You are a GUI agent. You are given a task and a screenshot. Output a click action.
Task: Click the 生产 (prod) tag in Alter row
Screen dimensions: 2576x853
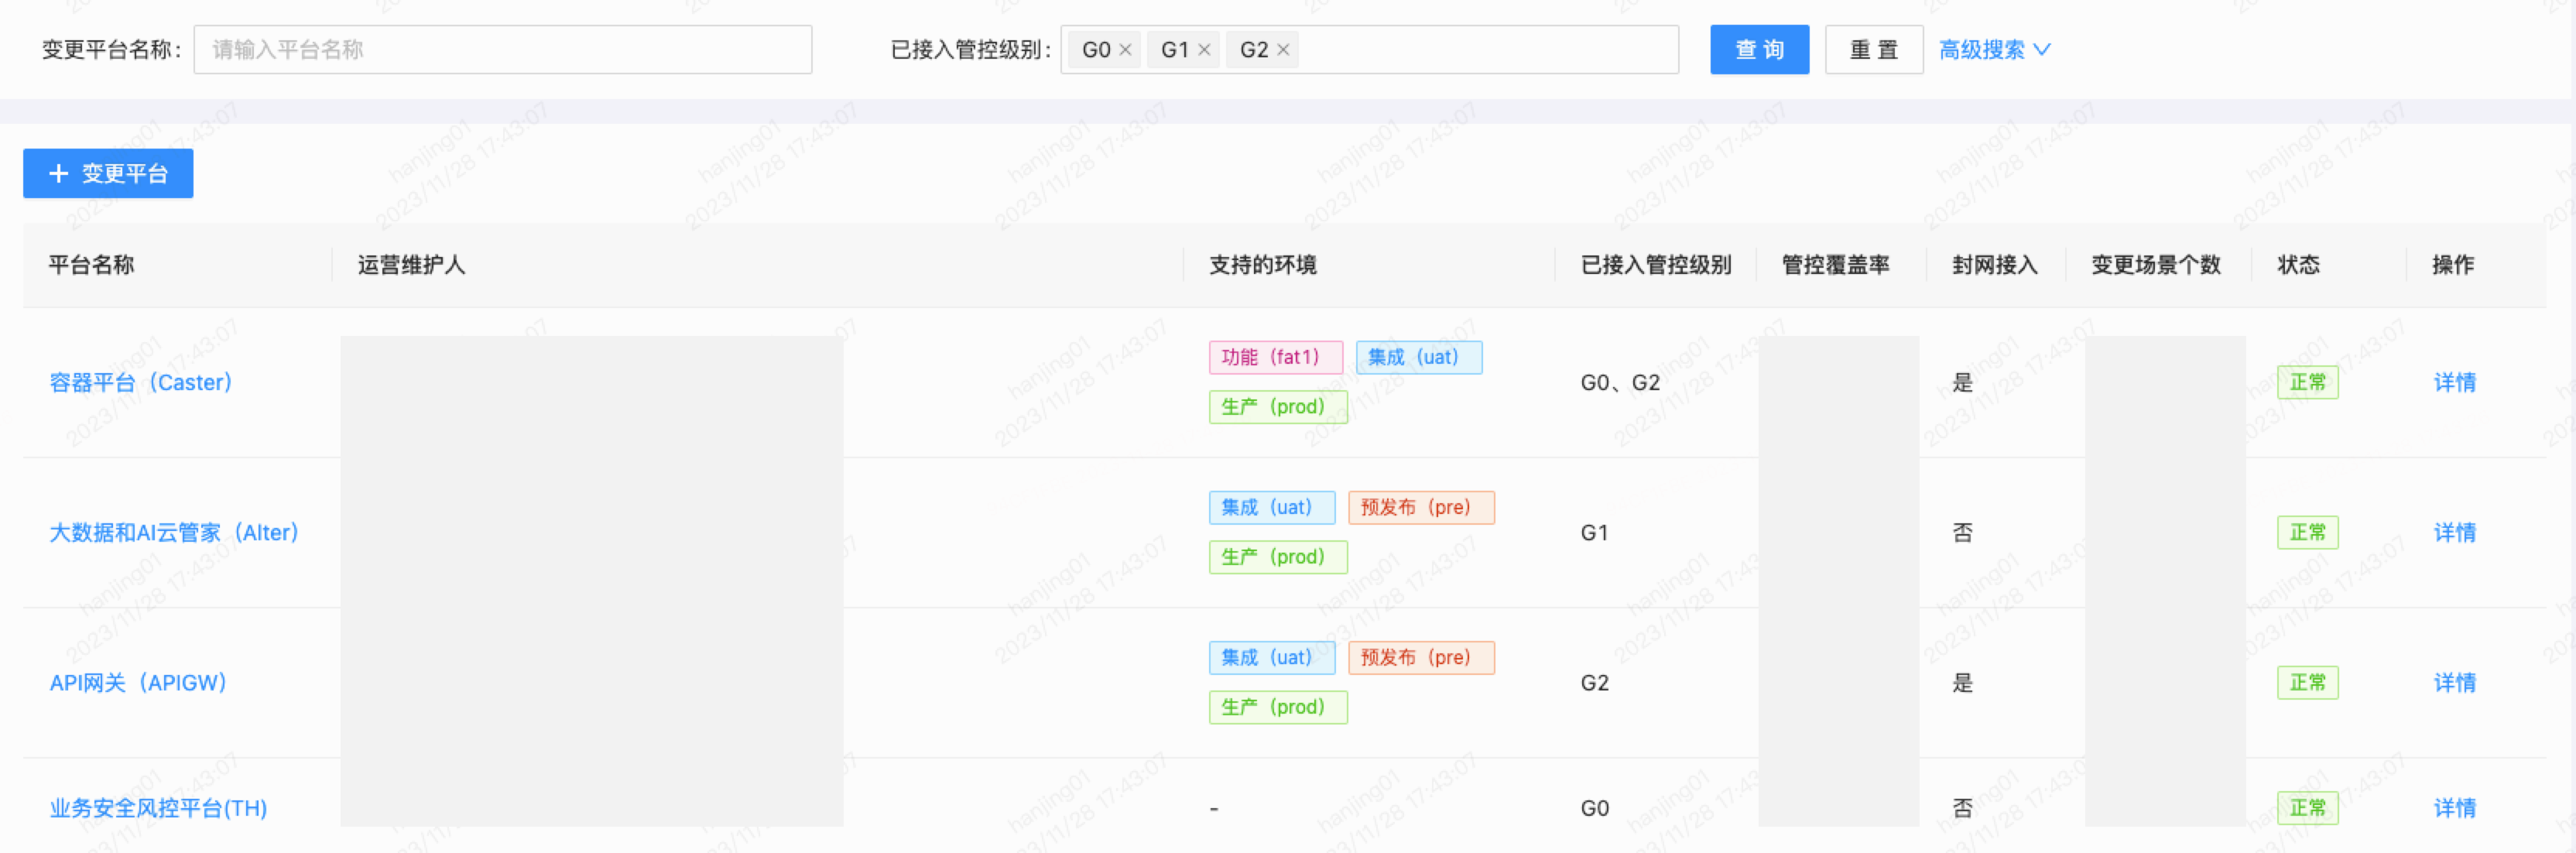click(x=1278, y=557)
